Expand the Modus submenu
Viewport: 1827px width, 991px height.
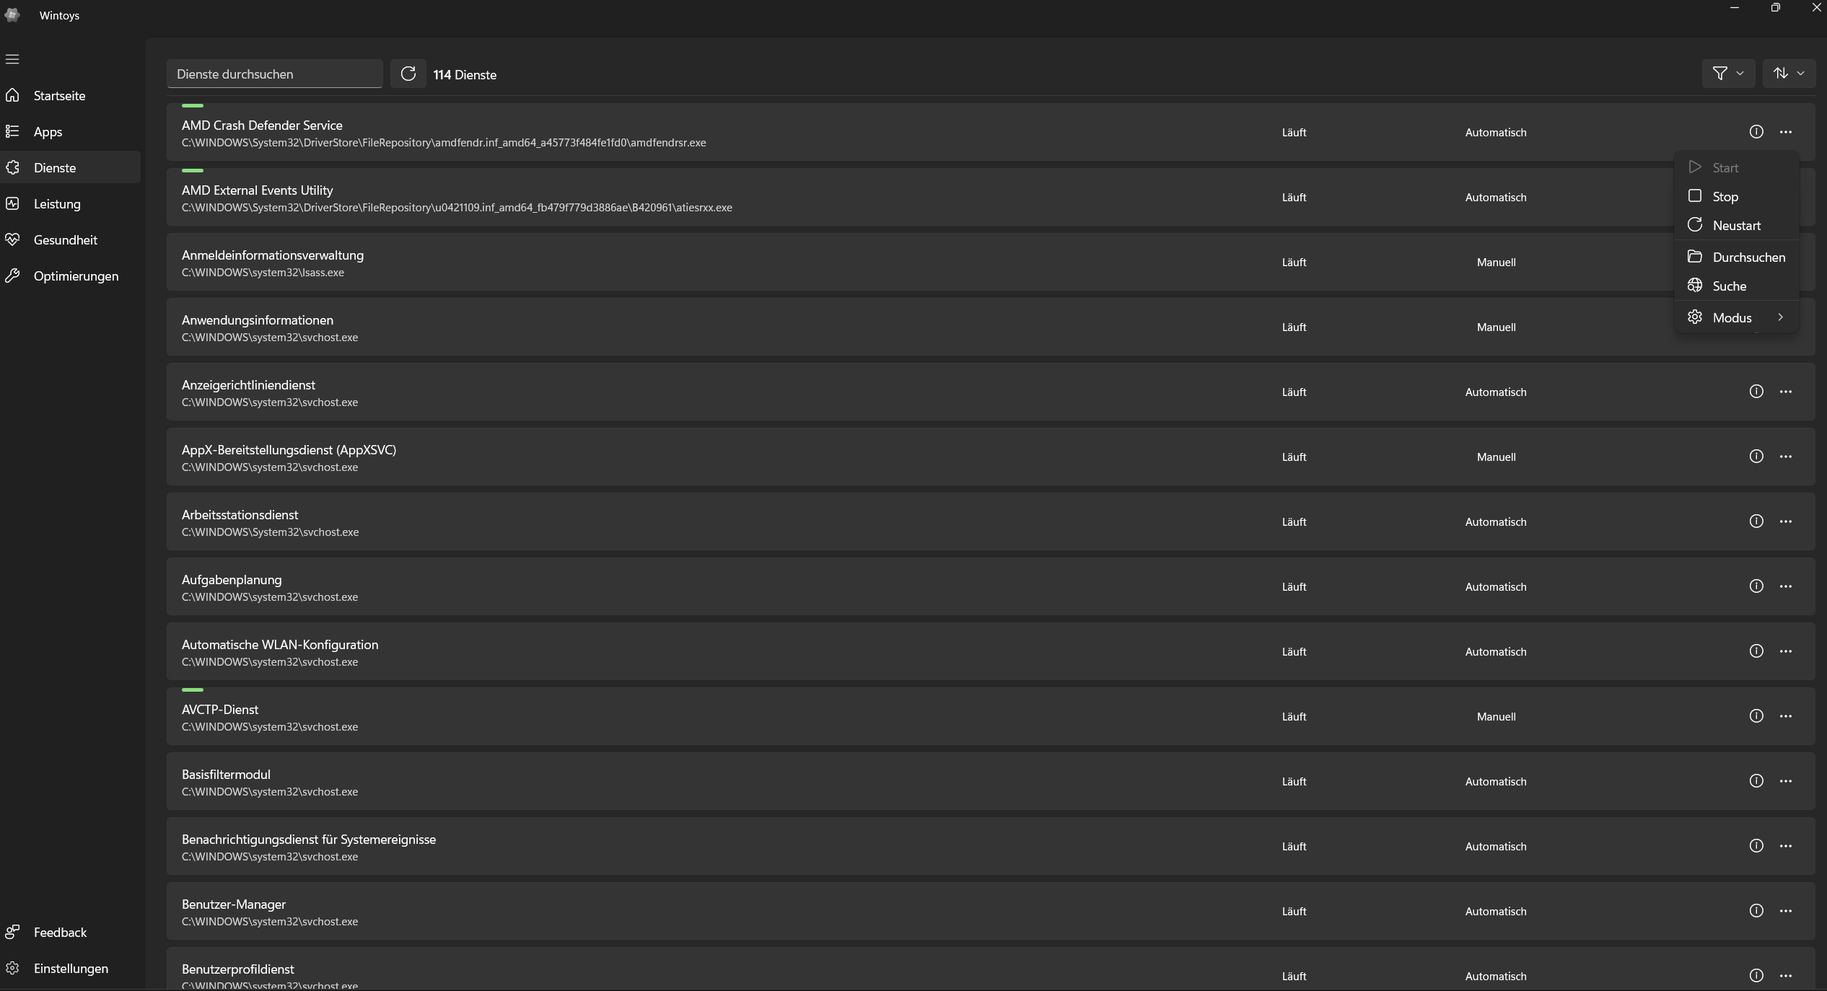[1736, 317]
